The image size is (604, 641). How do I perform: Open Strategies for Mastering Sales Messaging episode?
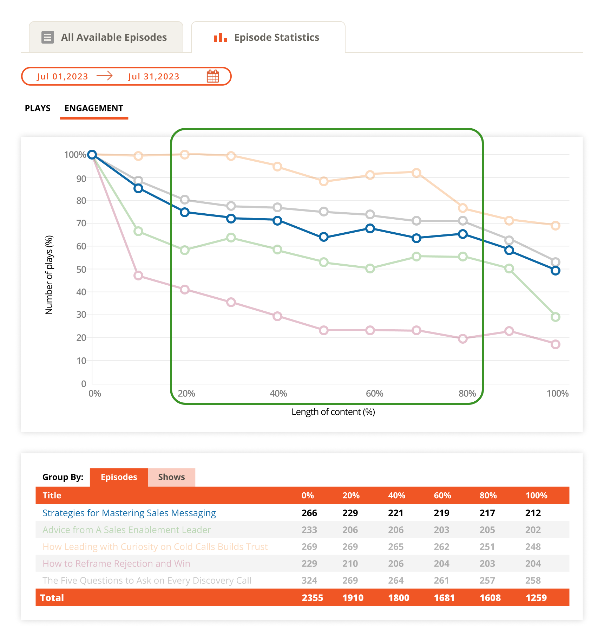point(129,513)
